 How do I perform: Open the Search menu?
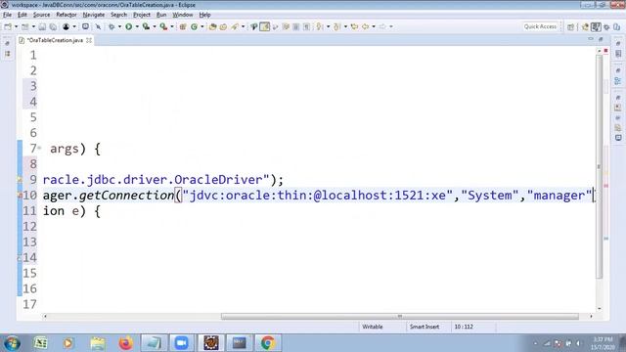pyautogui.click(x=118, y=15)
